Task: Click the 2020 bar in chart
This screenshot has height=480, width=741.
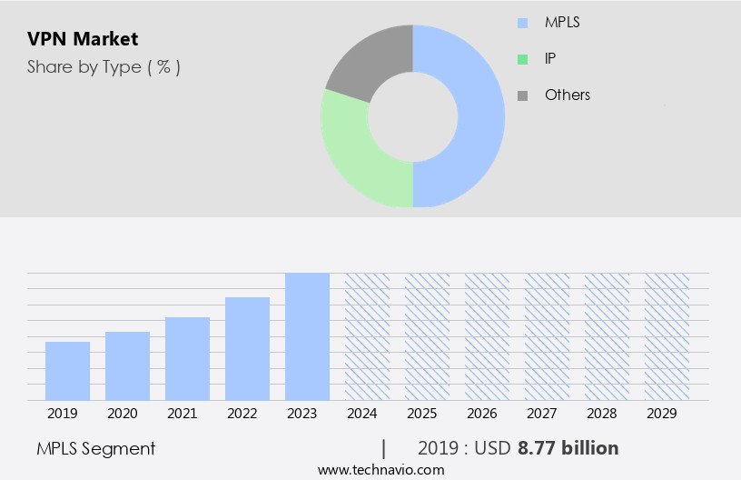Action: 127,365
